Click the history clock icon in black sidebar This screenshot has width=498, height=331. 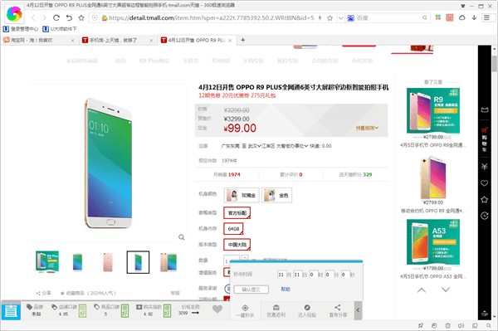click(485, 216)
